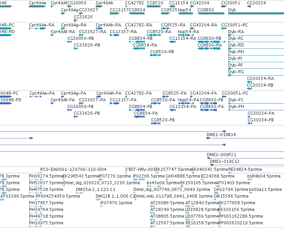284x228 pixels.
Task: Select transcript Dyb-RH
Action: [256, 55]
